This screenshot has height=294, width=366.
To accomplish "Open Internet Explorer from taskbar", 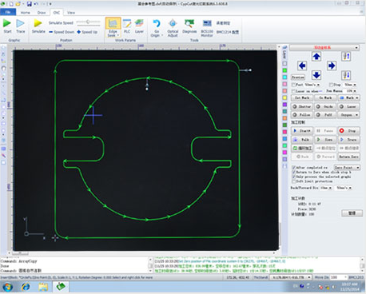I will [26, 287].
